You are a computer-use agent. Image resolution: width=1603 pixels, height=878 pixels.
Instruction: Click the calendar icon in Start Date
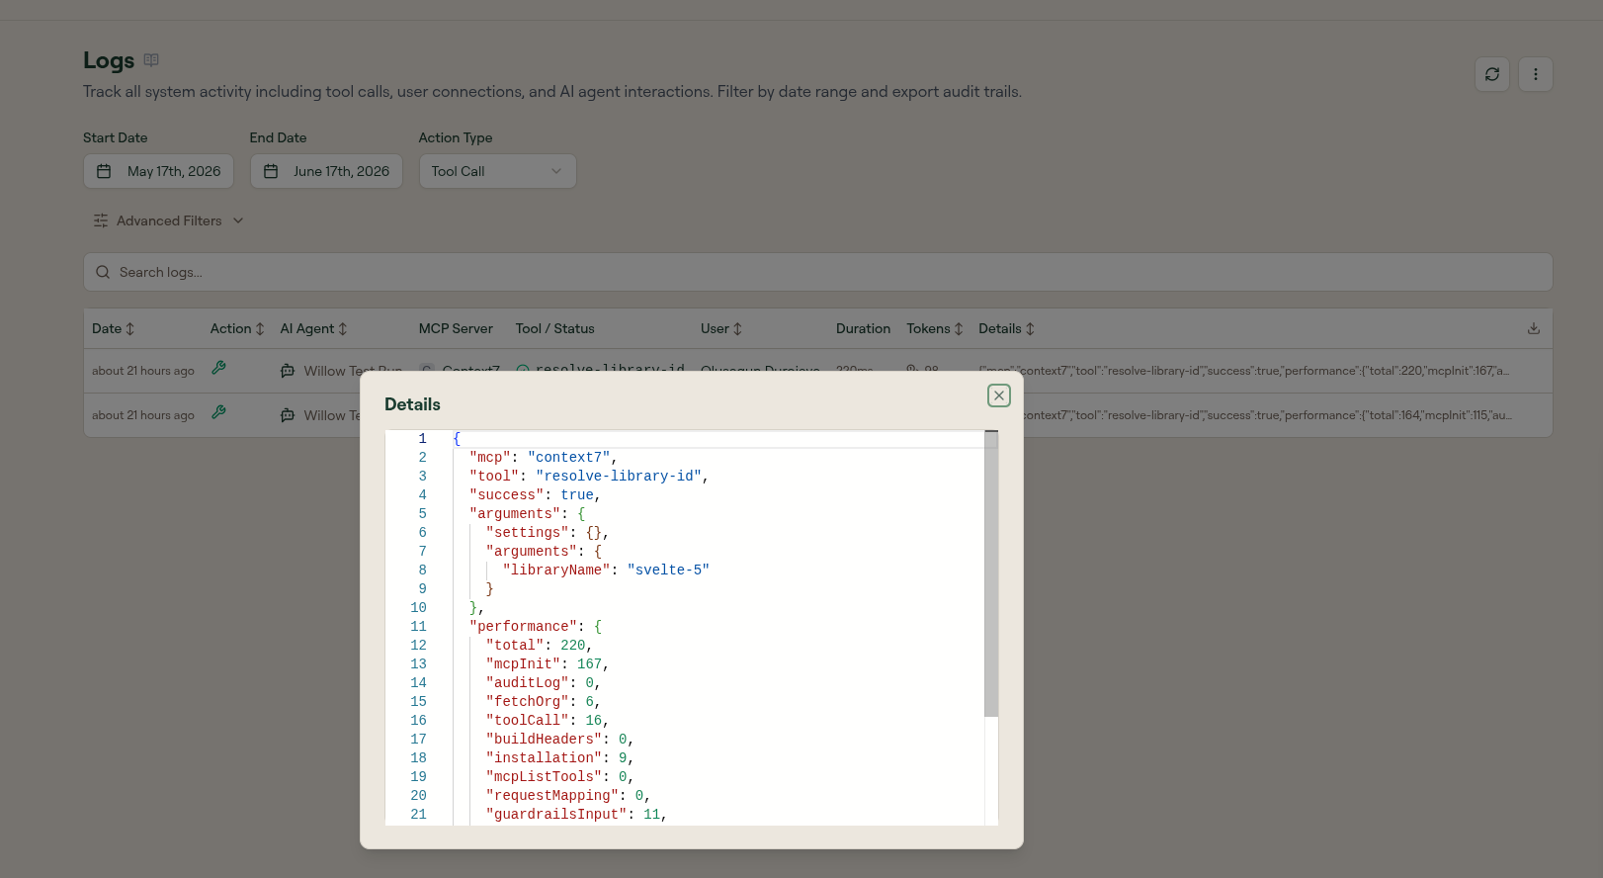pyautogui.click(x=104, y=171)
